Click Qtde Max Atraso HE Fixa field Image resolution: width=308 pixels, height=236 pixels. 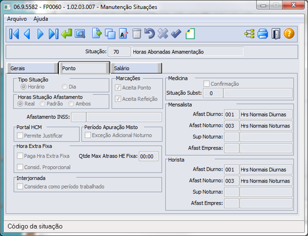149,157
